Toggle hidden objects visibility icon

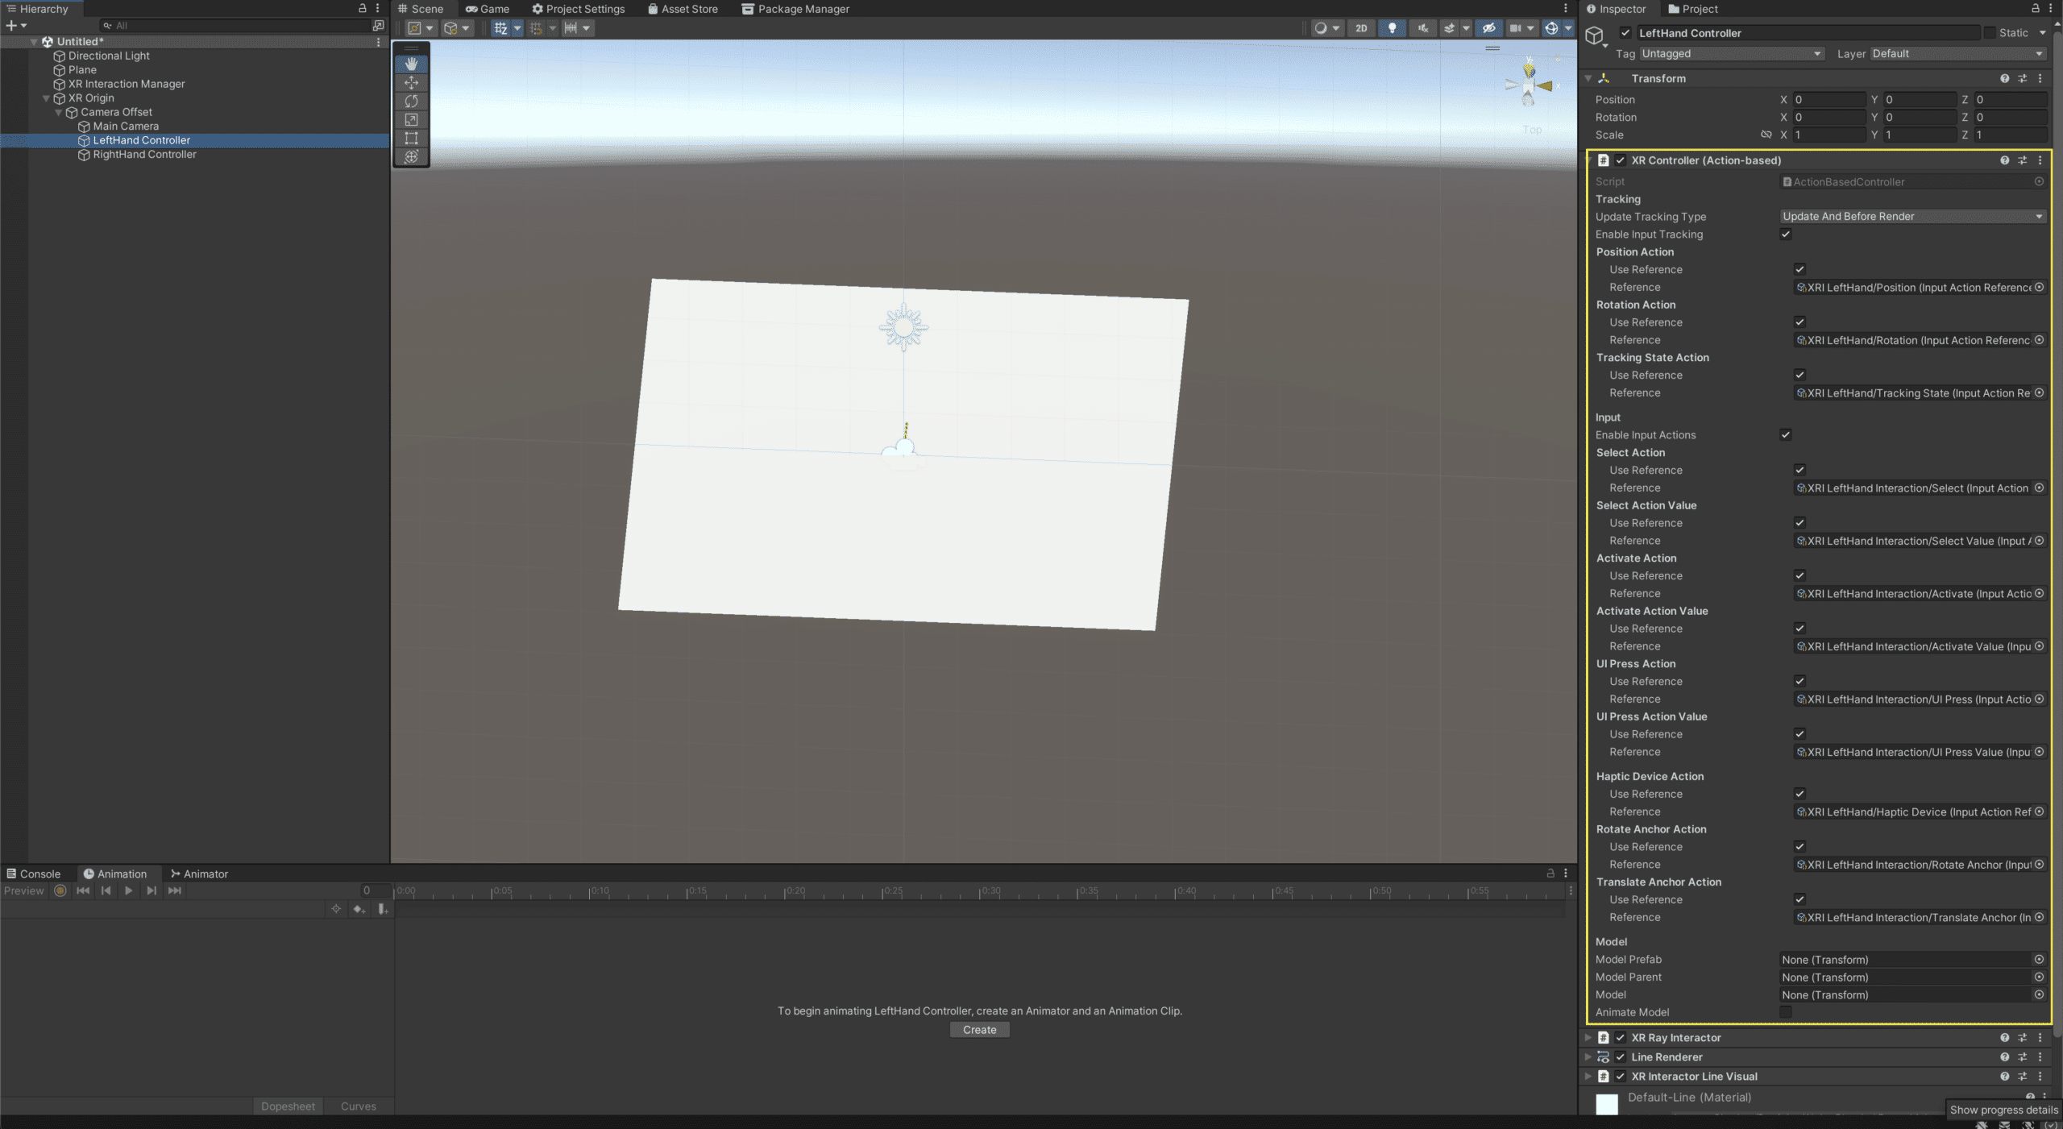point(1488,28)
